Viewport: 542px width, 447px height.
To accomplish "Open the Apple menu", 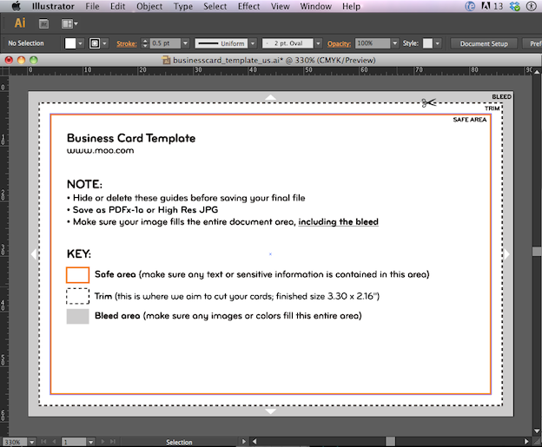I will coord(16,6).
